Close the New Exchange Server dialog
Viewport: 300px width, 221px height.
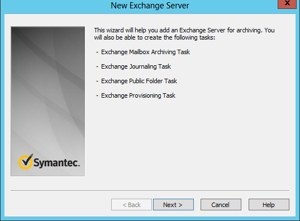click(287, 4)
